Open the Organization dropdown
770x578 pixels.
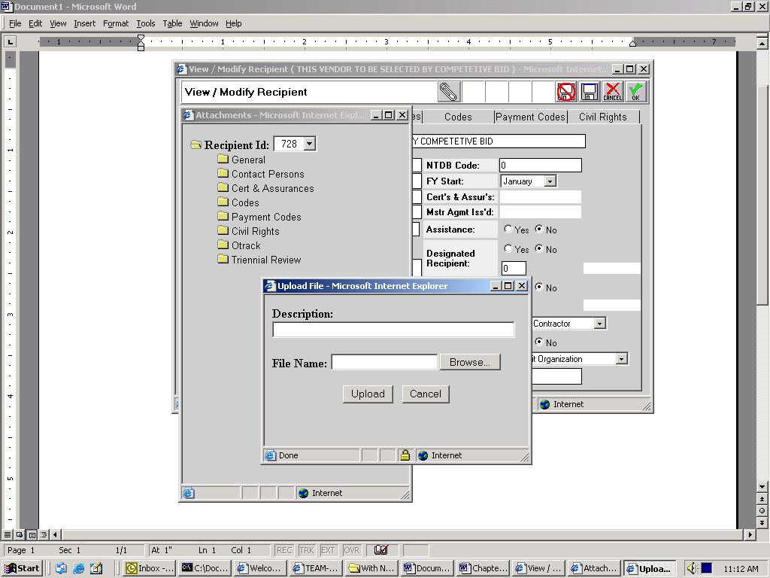tap(622, 359)
